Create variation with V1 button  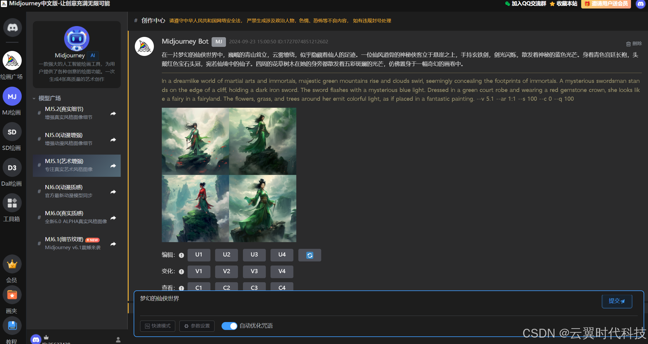coord(199,271)
